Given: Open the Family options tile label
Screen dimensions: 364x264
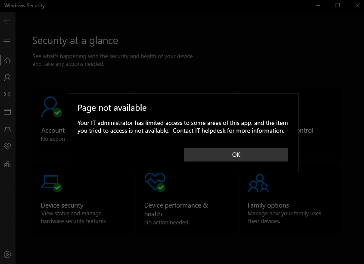Looking at the screenshot, I should 268,205.
